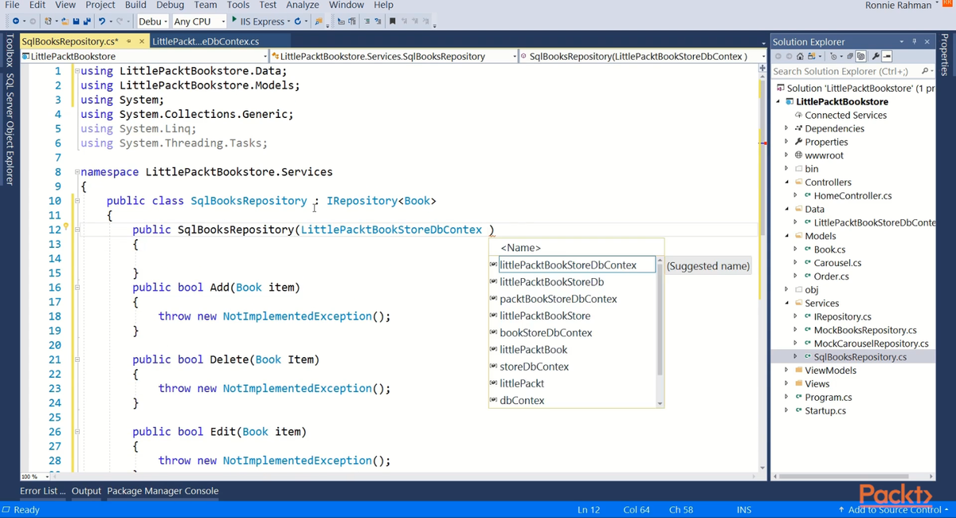Open the SQL Server Object Explorer side tab
The image size is (956, 518).
pos(10,129)
